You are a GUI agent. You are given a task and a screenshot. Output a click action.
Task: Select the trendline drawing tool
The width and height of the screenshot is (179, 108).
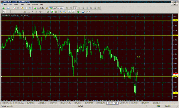[x=21, y=12]
